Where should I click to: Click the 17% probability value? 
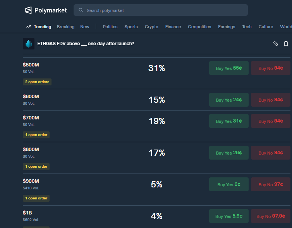[156, 153]
